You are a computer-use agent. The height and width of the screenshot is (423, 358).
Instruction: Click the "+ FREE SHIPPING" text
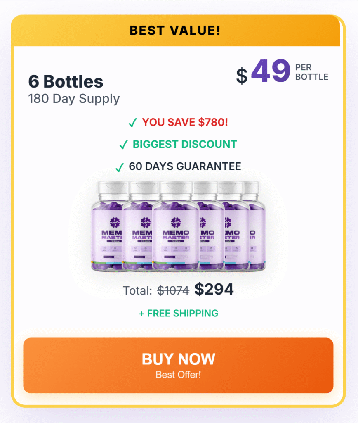tap(179, 313)
